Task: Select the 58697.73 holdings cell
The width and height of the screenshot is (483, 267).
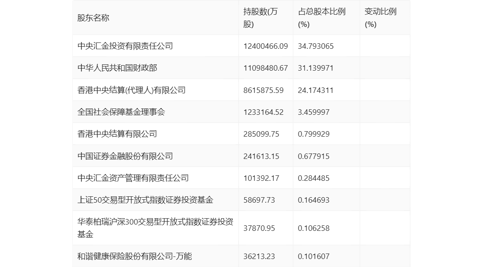Action: coord(259,200)
